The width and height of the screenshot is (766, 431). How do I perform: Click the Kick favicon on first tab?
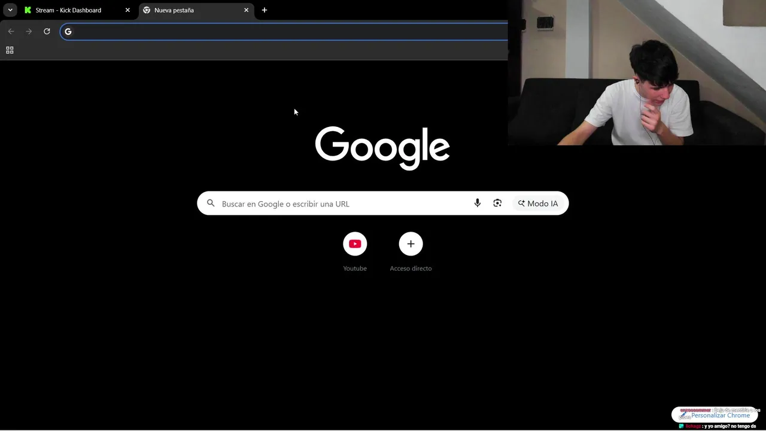(x=28, y=10)
